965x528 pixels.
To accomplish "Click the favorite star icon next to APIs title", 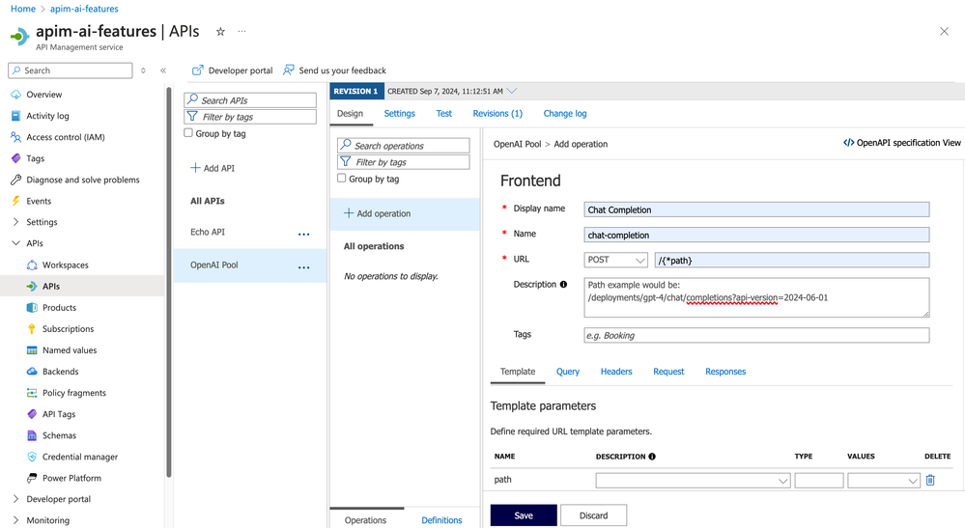I will point(220,31).
